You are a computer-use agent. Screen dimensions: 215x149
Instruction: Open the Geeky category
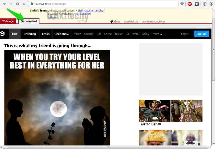(145, 34)
